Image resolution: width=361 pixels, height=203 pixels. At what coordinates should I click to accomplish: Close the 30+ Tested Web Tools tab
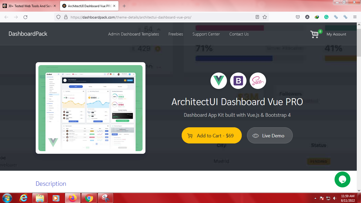click(x=55, y=6)
